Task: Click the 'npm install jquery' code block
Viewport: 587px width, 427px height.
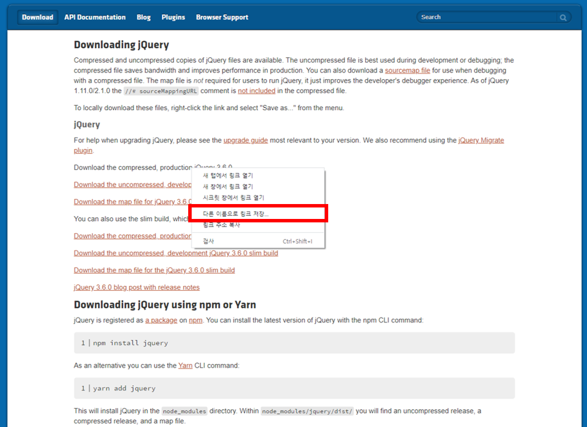Action: [x=294, y=343]
